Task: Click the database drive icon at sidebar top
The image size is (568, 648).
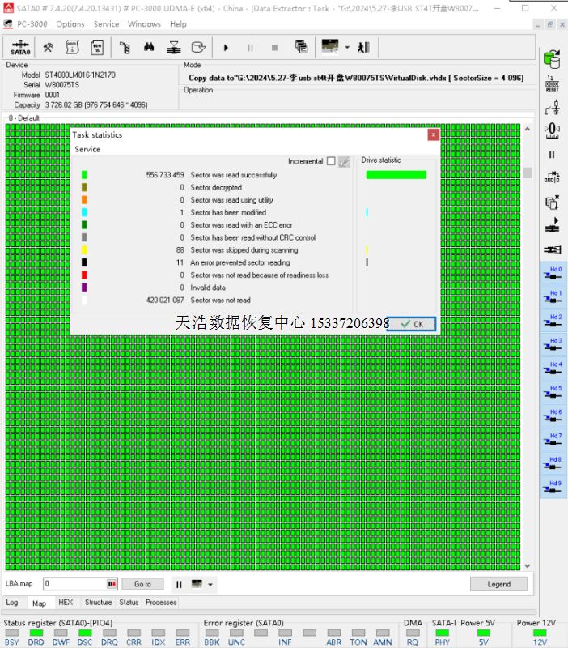Action: coord(552,59)
